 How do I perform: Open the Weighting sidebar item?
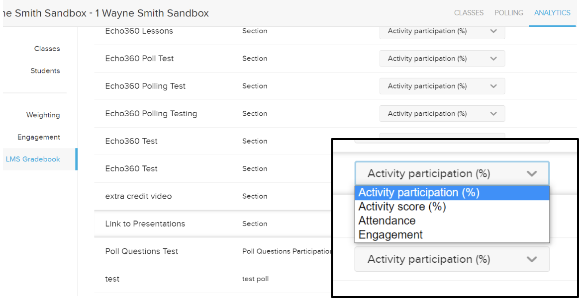click(x=43, y=115)
